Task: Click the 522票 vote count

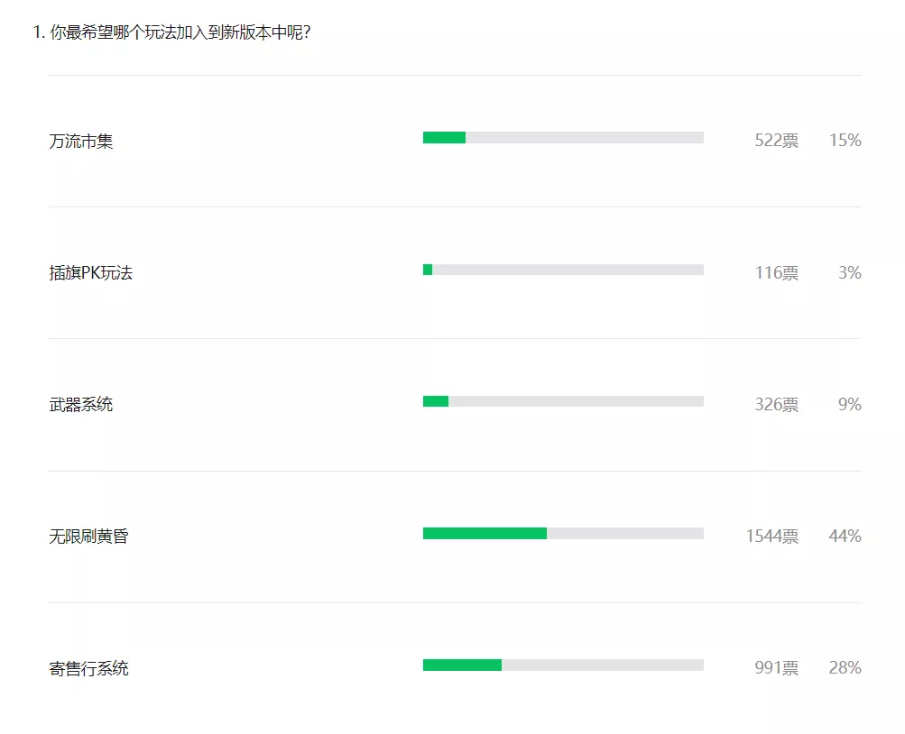Action: [777, 140]
